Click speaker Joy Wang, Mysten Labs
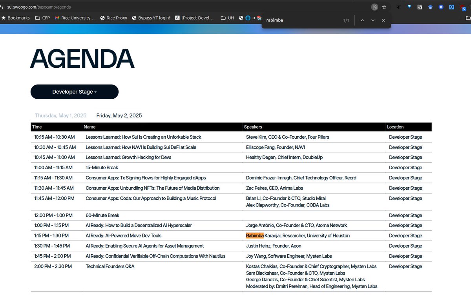Viewport: 471px width, 295px height. coord(289,256)
